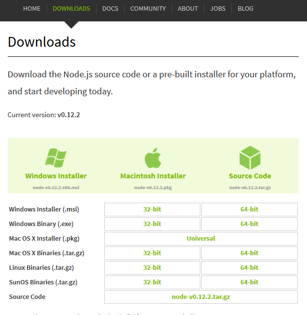Open the HOME nav item
Screen dimensions: 307x315
pos(32,9)
